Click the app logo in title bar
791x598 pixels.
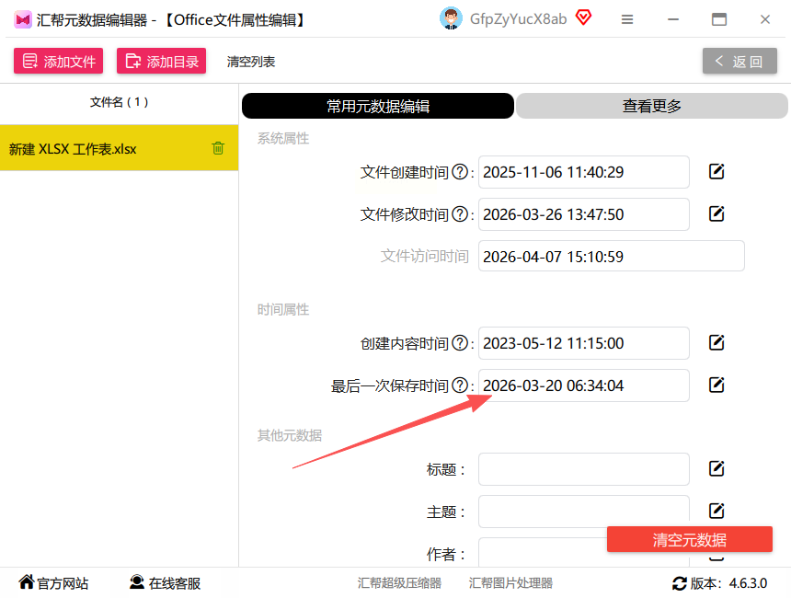pyautogui.click(x=23, y=19)
